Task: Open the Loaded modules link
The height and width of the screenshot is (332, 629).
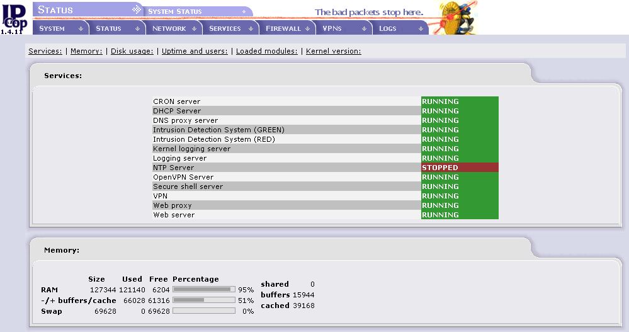Action: [266, 51]
